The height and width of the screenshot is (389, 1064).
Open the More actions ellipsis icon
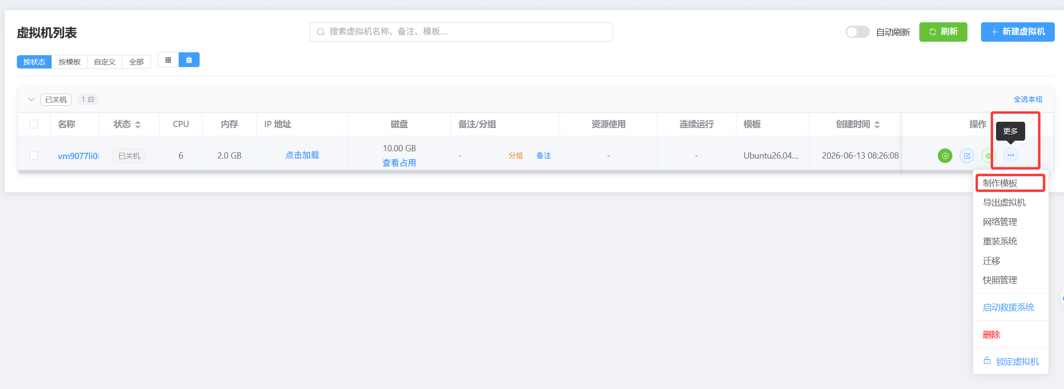pos(1011,155)
